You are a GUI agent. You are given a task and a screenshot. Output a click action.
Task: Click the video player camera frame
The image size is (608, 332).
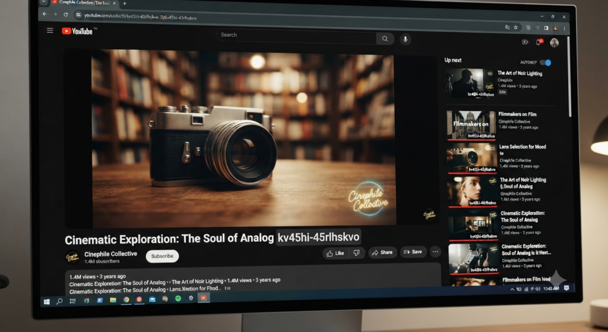click(x=244, y=139)
